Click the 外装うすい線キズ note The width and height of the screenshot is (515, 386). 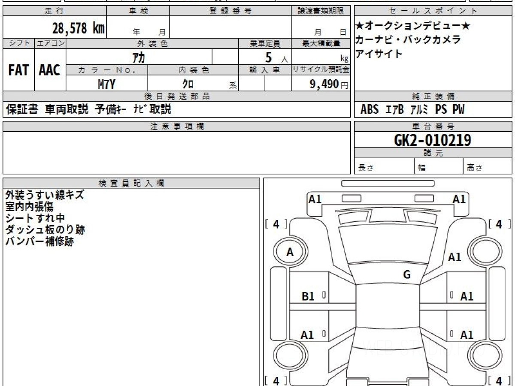[x=45, y=195]
